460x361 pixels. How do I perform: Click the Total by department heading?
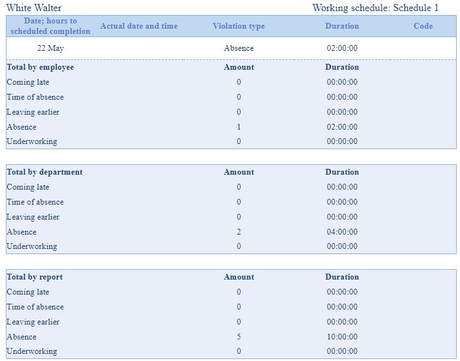[44, 172]
